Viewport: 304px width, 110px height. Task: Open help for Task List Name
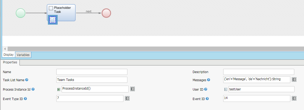point(27,80)
